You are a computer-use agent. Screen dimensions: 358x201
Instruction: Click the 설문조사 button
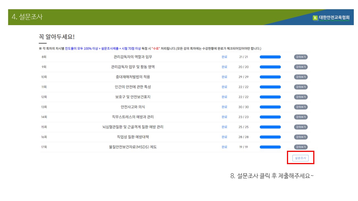[x=300, y=158]
